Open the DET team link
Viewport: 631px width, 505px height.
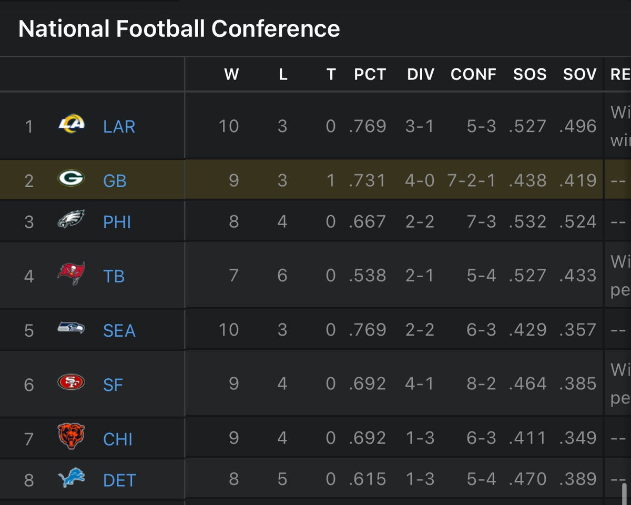point(119,480)
